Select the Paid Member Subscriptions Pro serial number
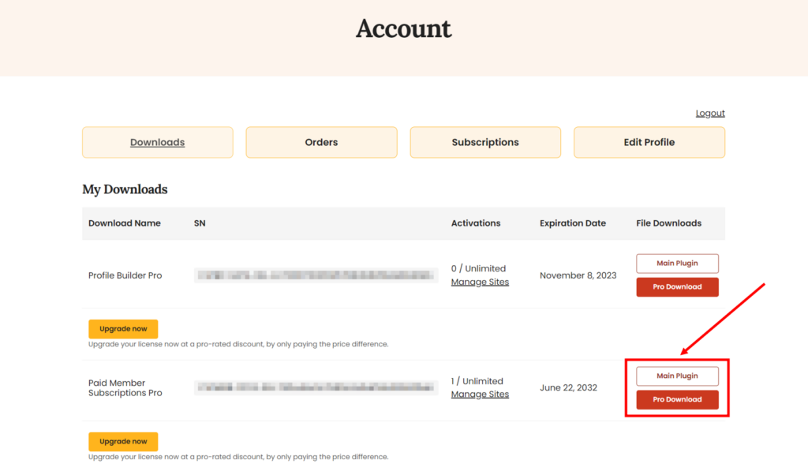The height and width of the screenshot is (475, 808). point(316,387)
